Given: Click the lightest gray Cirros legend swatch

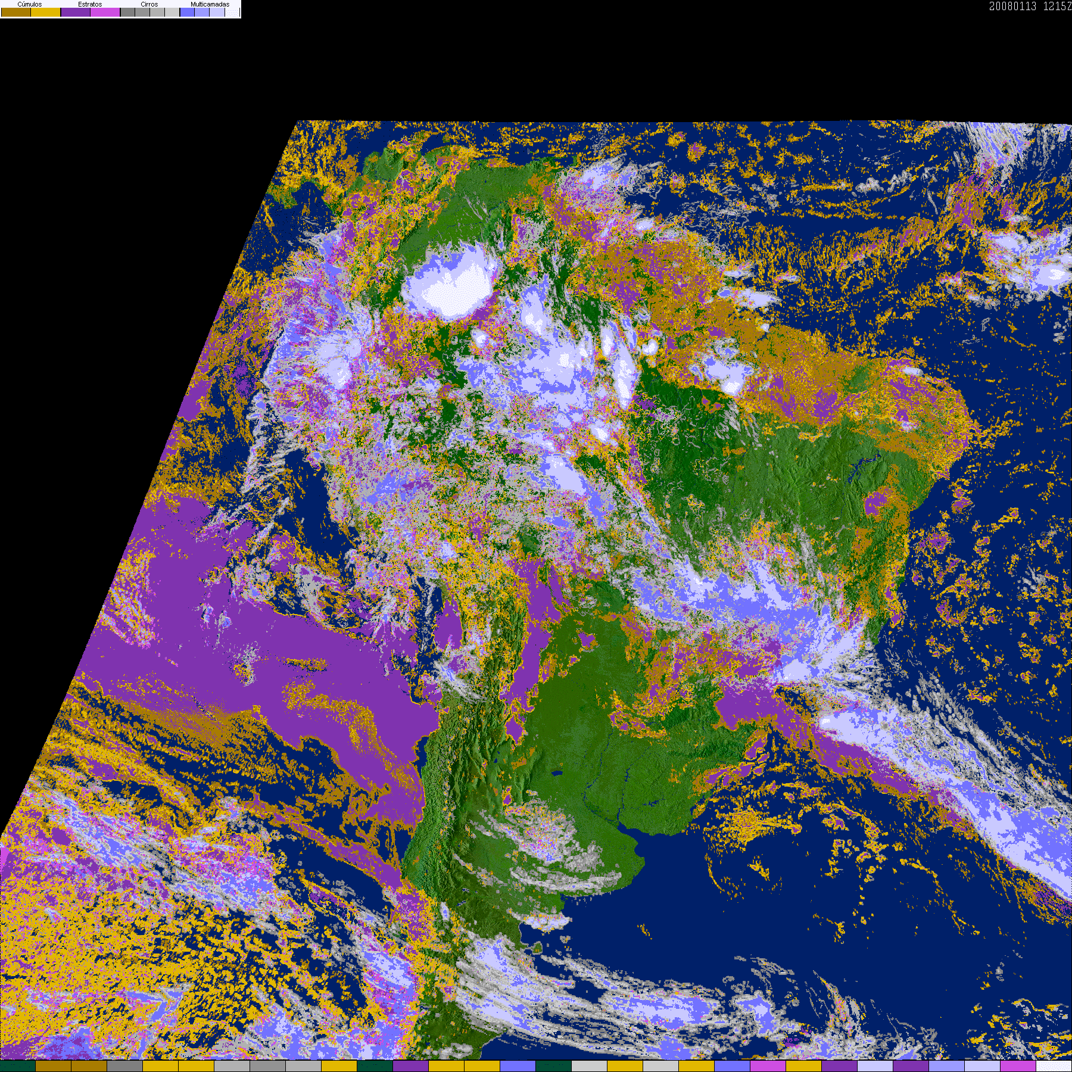Looking at the screenshot, I should pyautogui.click(x=172, y=12).
